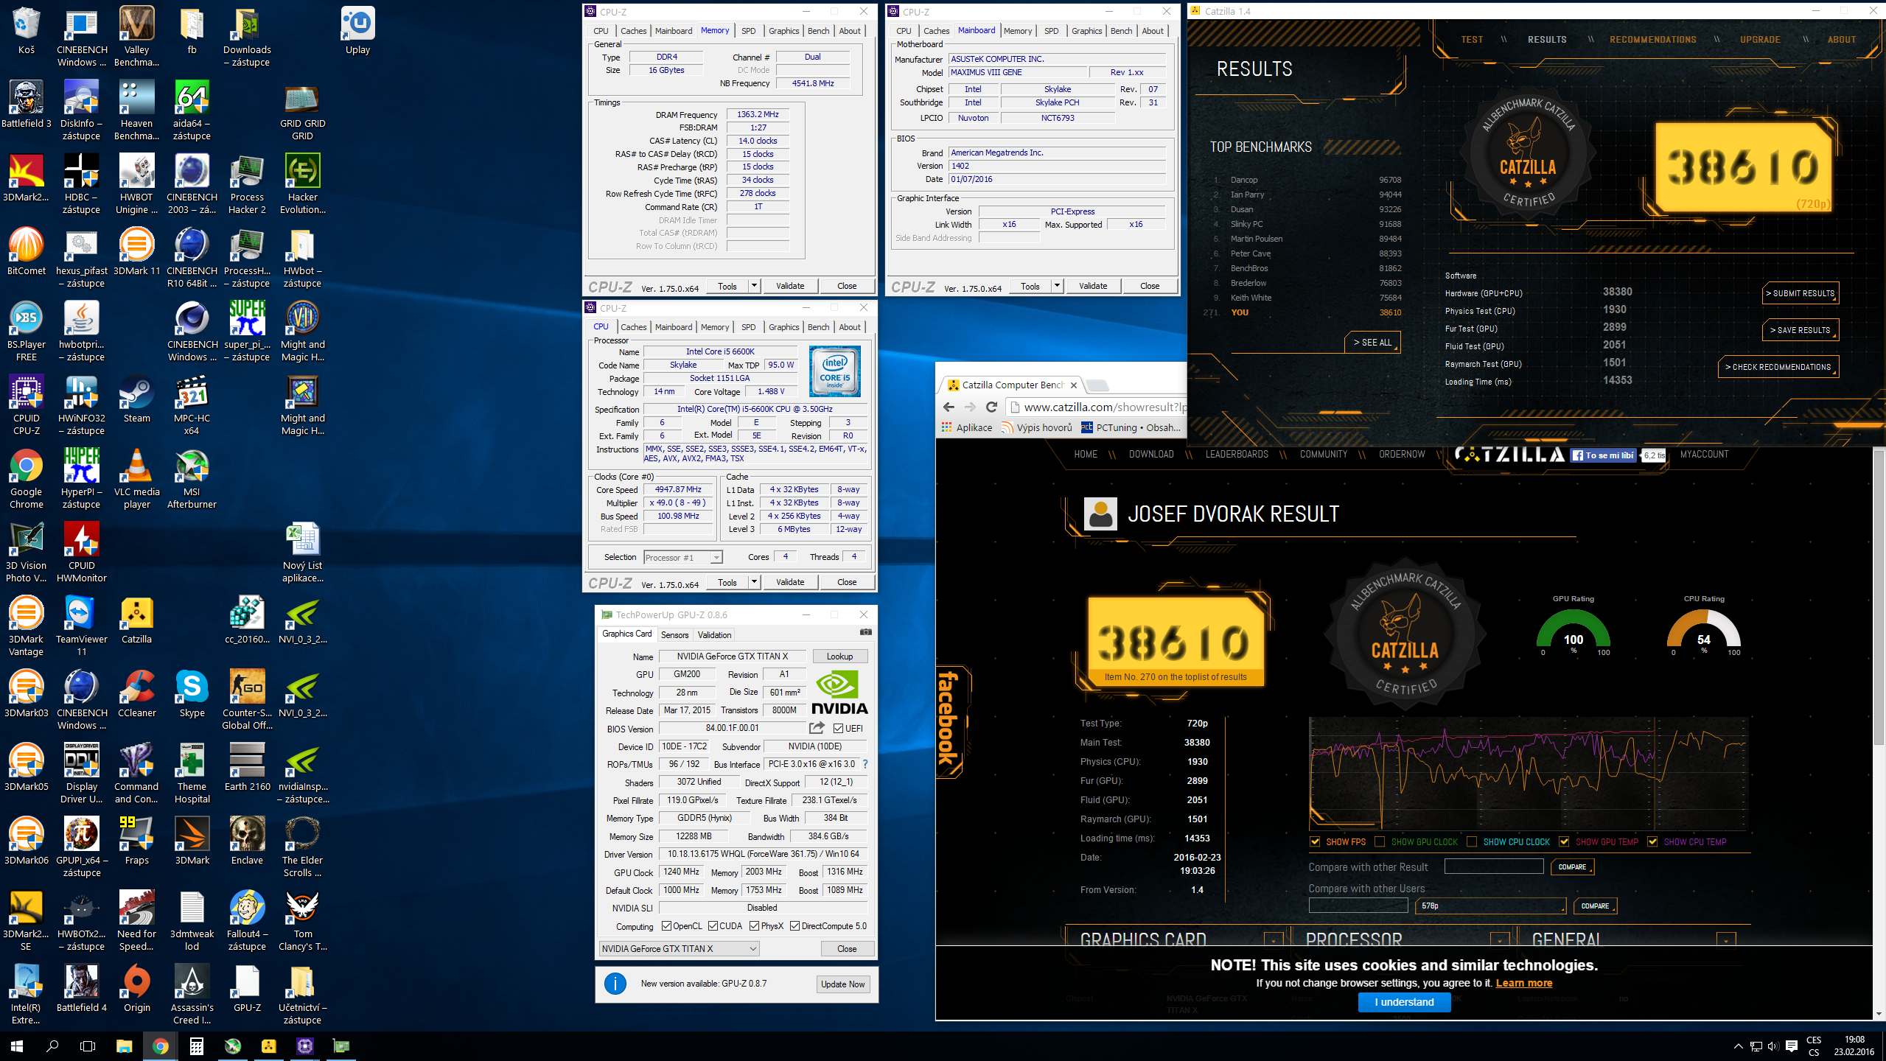
Task: Launch TeamViewer 11 from desktop
Action: tap(81, 627)
